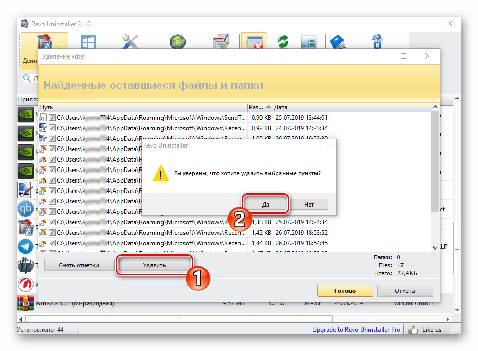This screenshot has height=351, width=478.
Task: Open the View list-layout toolbar icon
Action: click(309, 41)
